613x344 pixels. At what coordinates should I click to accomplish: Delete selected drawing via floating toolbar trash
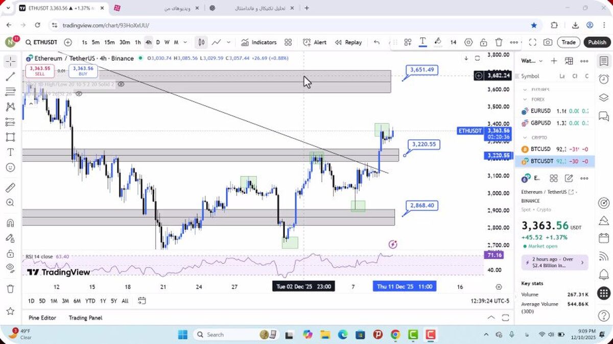(499, 42)
